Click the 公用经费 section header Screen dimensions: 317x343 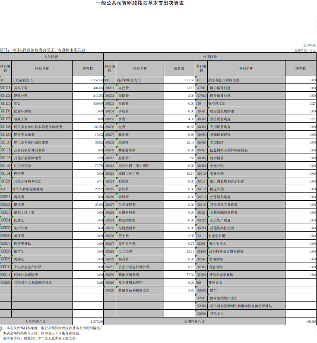click(210, 57)
